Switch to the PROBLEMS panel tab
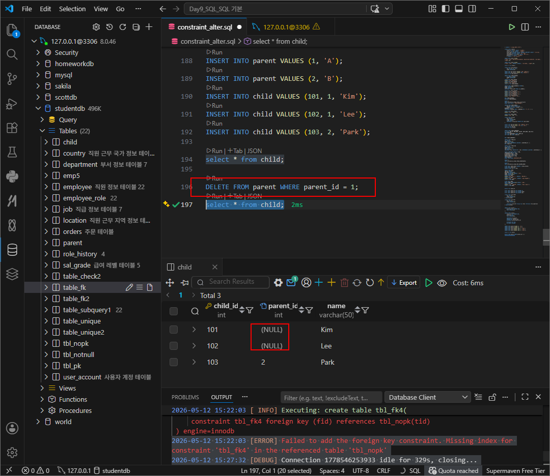Screen dimensions: 550x476 click(185, 397)
